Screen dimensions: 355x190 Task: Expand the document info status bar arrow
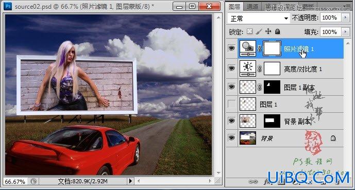130,181
